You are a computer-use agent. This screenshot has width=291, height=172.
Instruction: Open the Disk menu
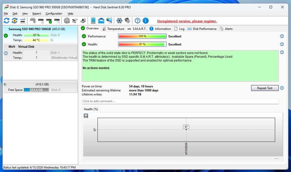point(15,14)
